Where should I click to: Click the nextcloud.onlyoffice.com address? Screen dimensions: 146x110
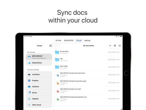[39, 58]
